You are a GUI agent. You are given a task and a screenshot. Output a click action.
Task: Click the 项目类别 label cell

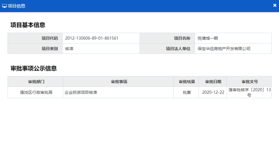[35, 49]
